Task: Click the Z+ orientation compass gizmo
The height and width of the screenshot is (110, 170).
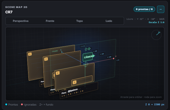Action: point(156,35)
